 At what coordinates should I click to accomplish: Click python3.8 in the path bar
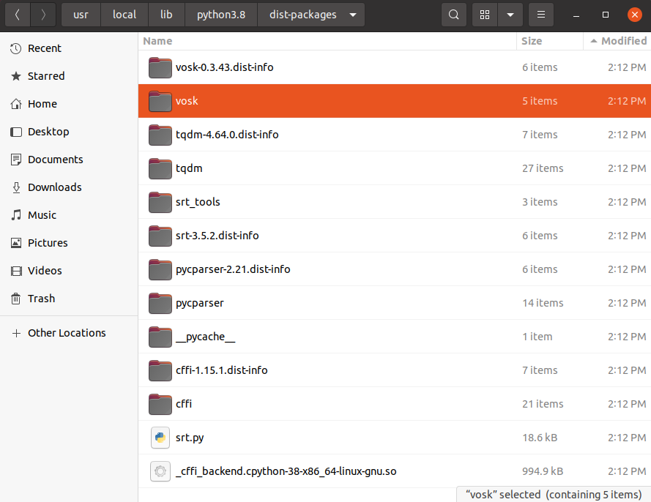[x=220, y=14]
